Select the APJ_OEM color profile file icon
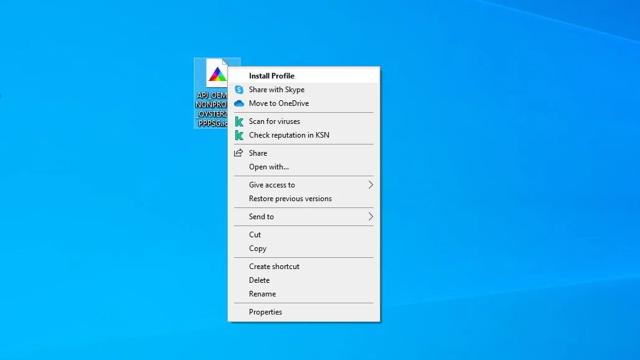This screenshot has height=360, width=640. [217, 75]
